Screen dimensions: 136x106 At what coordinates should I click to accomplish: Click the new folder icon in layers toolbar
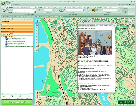pyautogui.click(x=2, y=34)
